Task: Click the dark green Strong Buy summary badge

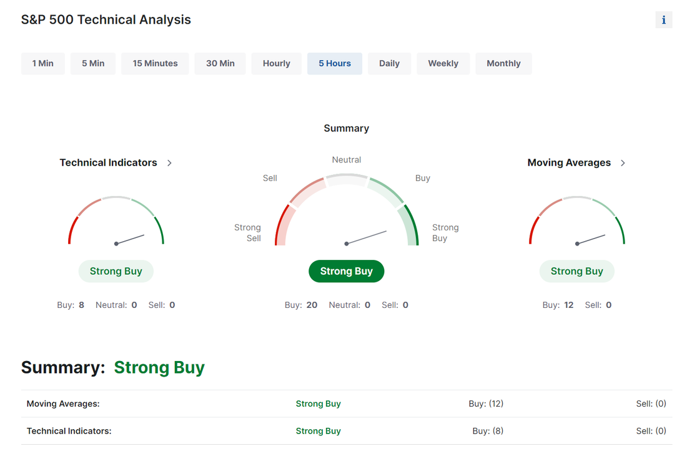Action: (x=347, y=271)
